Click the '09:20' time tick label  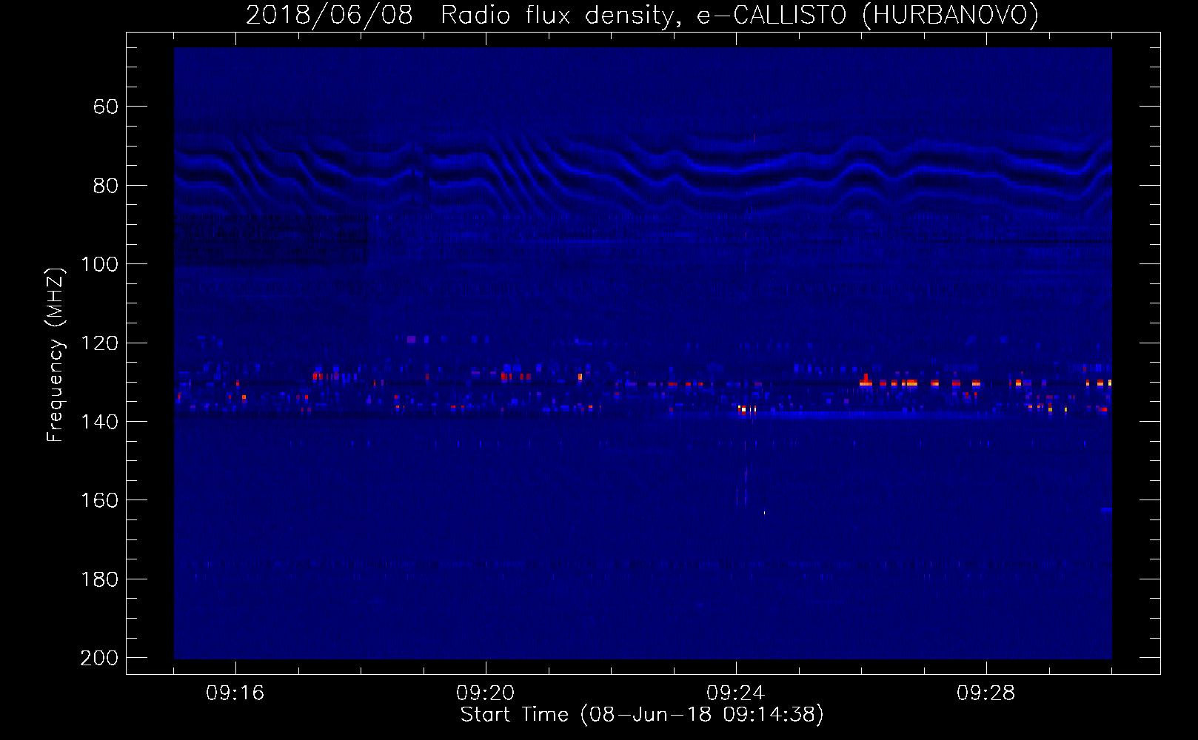485,693
